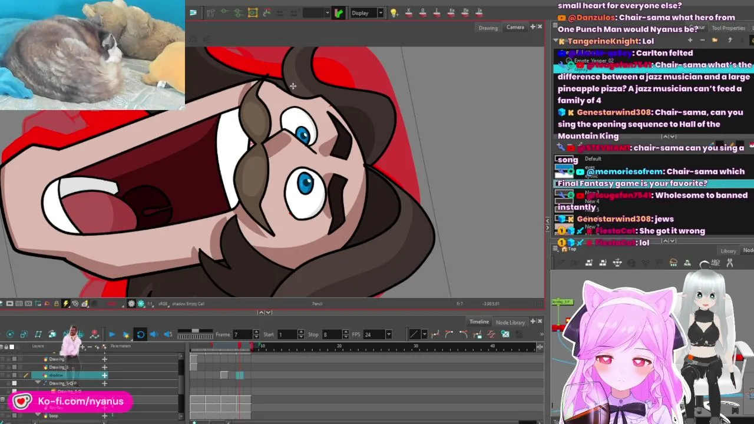Screen dimensions: 754x424
Task: Click the Frame number input field
Action: (x=242, y=334)
